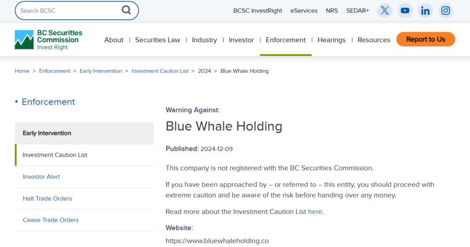470x247 pixels.
Task: Go to Home breadcrumb
Action: [22, 71]
